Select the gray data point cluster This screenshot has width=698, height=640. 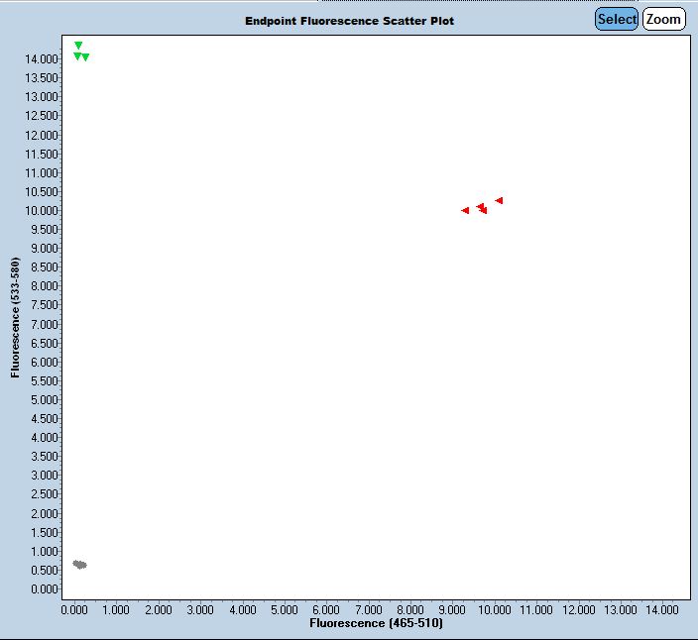pyautogui.click(x=79, y=565)
